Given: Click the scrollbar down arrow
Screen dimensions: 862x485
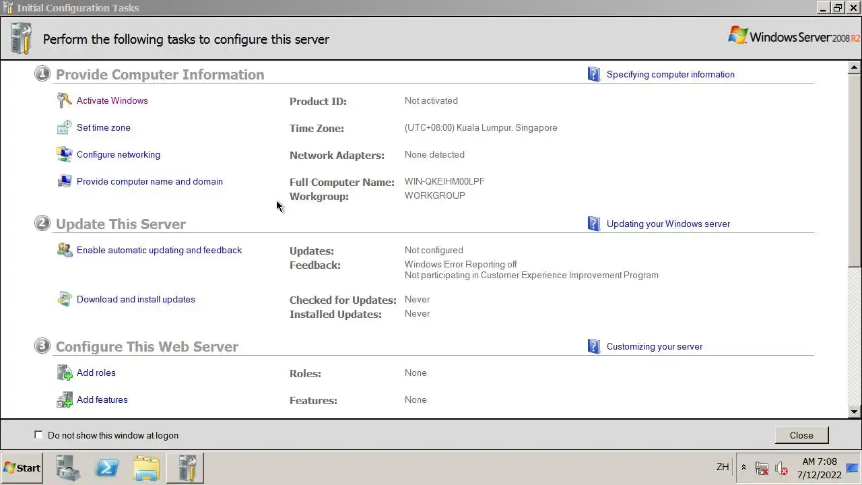Looking at the screenshot, I should pos(854,412).
